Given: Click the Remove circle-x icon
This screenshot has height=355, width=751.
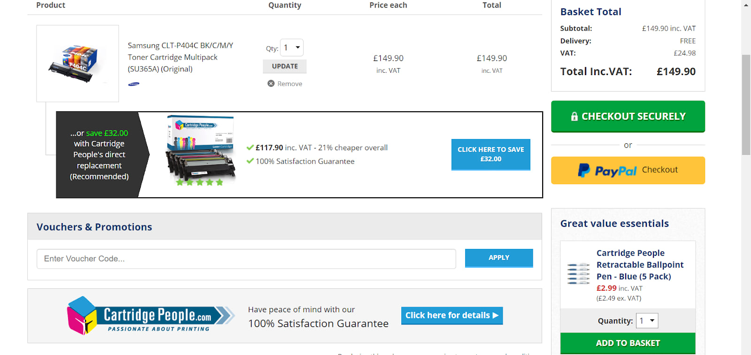Looking at the screenshot, I should (x=271, y=84).
